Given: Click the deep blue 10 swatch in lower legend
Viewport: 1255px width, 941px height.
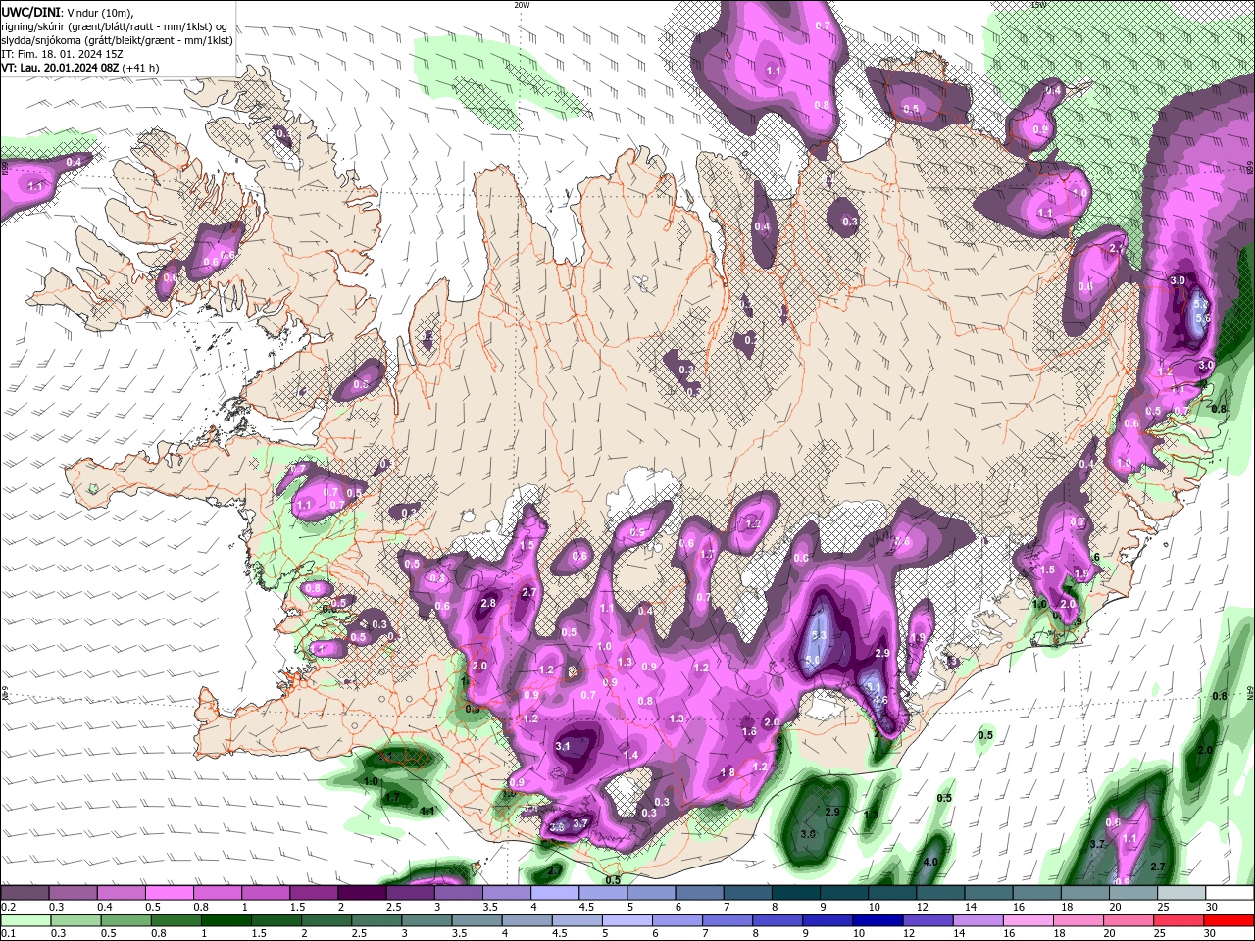Looking at the screenshot, I should tap(879, 920).
